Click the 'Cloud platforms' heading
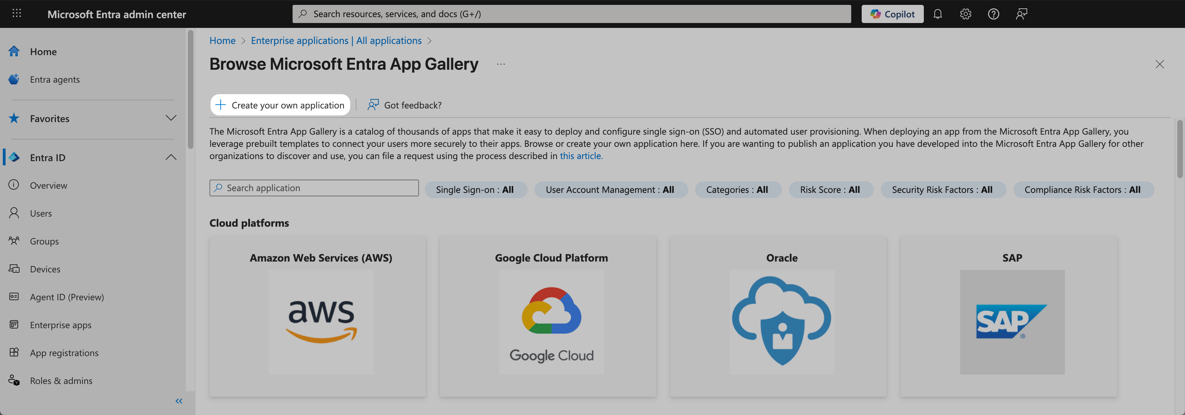This screenshot has height=415, width=1185. tap(249, 223)
